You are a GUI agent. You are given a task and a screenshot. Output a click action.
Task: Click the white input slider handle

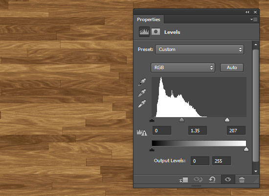click(x=227, y=120)
